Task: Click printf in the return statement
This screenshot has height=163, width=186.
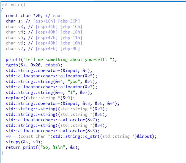Action: (x=30, y=147)
